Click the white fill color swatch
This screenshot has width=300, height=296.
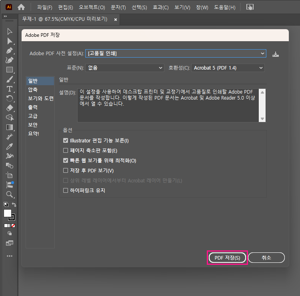[x=8, y=213]
